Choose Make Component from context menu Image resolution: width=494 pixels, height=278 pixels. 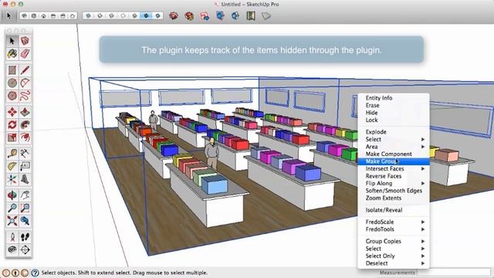394,154
